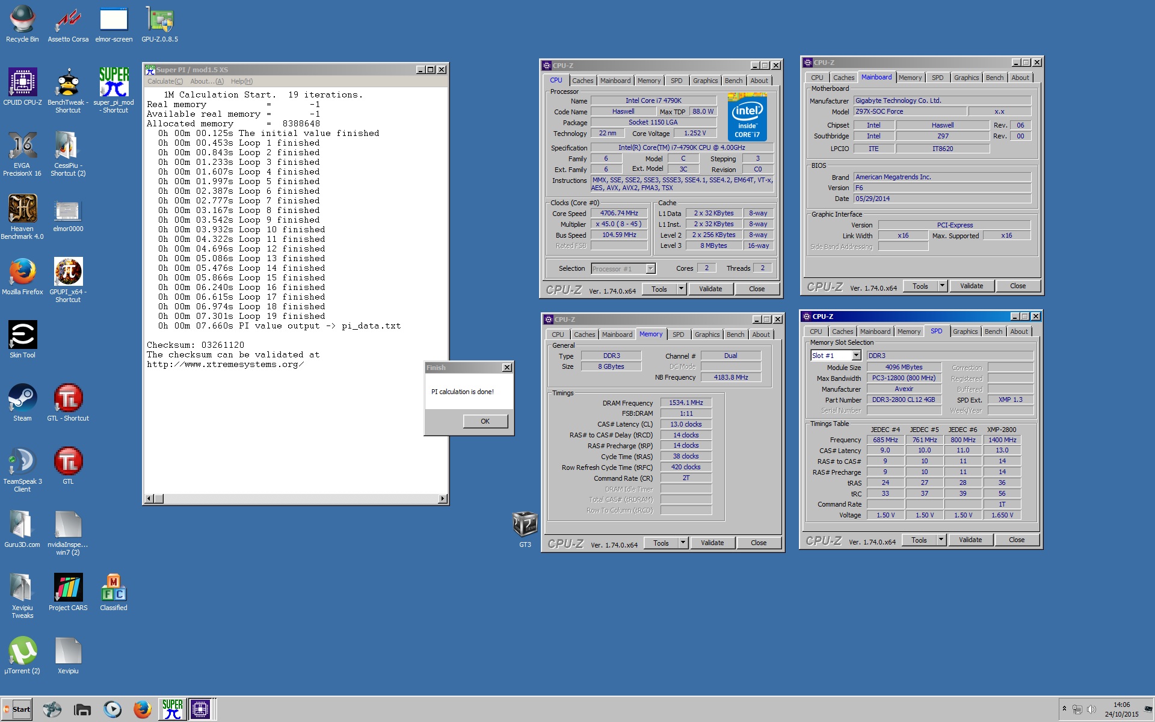Image resolution: width=1155 pixels, height=722 pixels.
Task: Click Validate button in SPD window
Action: pyautogui.click(x=970, y=540)
